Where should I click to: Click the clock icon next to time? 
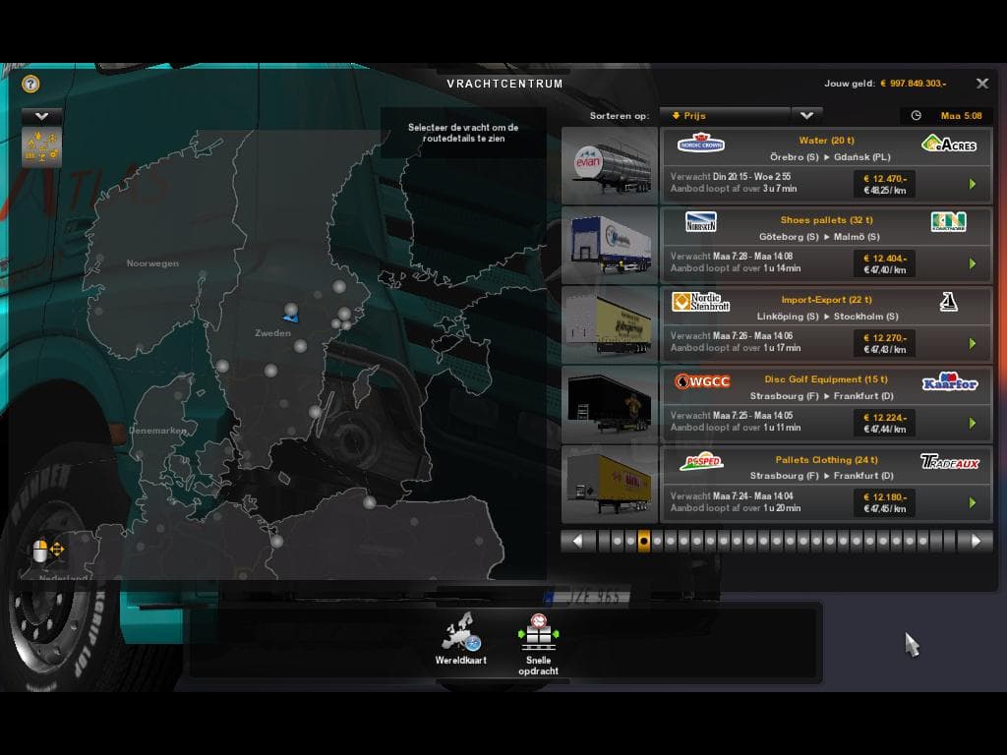916,116
